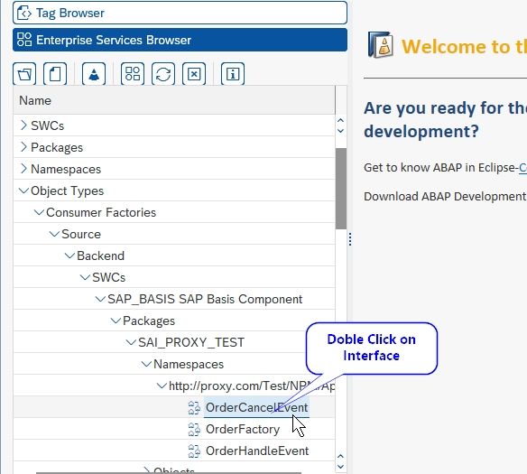Select the Source row text
527x474 pixels.
tap(81, 234)
